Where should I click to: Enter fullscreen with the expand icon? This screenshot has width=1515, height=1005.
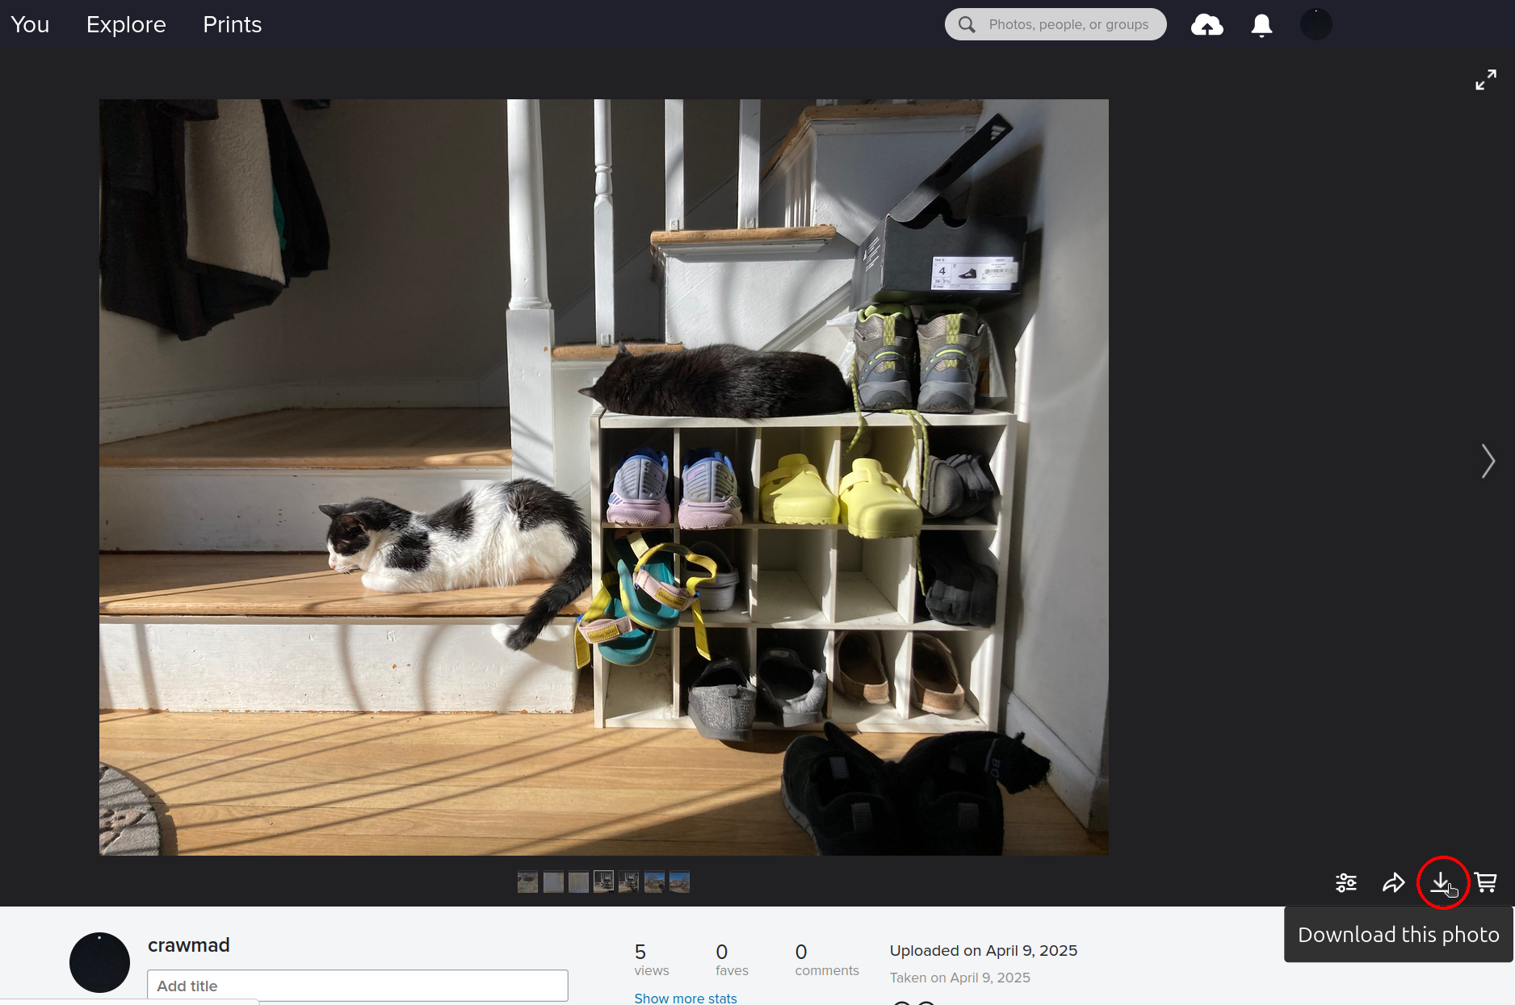click(1486, 78)
